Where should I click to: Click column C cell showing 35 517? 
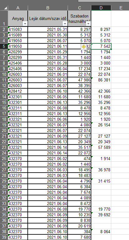click(x=79, y=147)
